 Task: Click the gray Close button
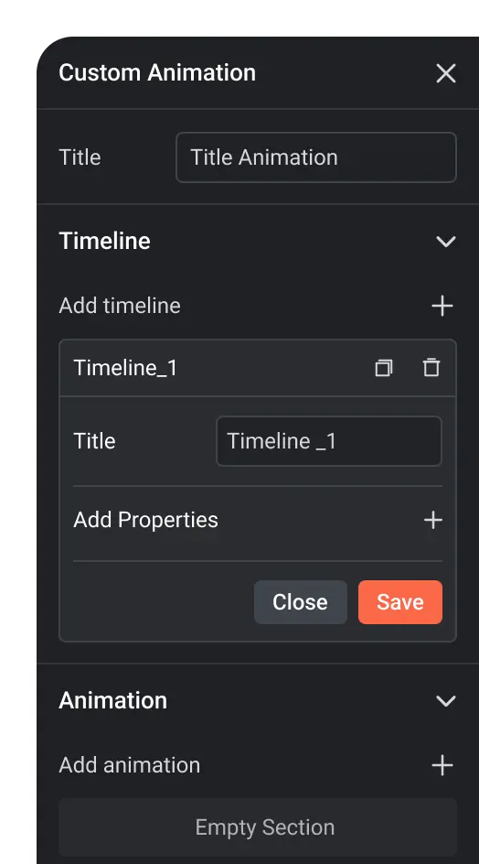tap(301, 601)
